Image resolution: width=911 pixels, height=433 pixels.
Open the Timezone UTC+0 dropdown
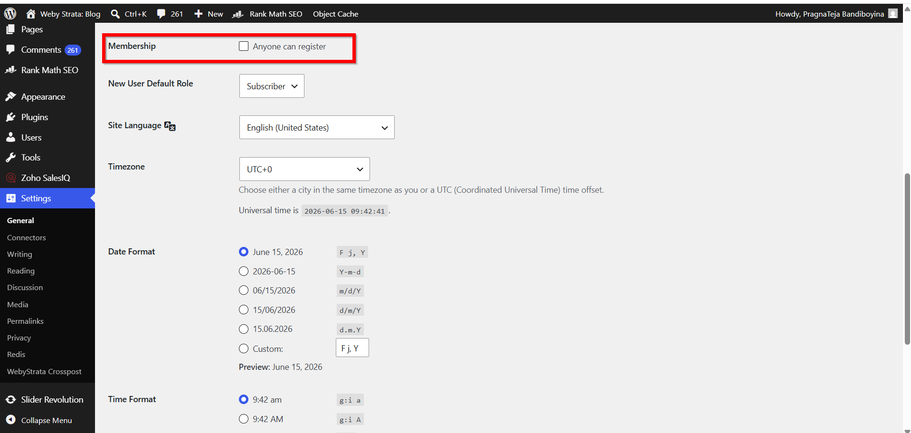tap(304, 169)
